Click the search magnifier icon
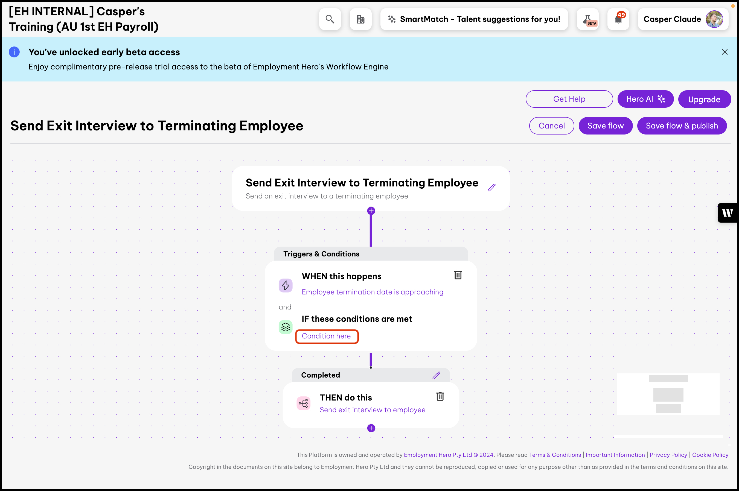 [330, 19]
